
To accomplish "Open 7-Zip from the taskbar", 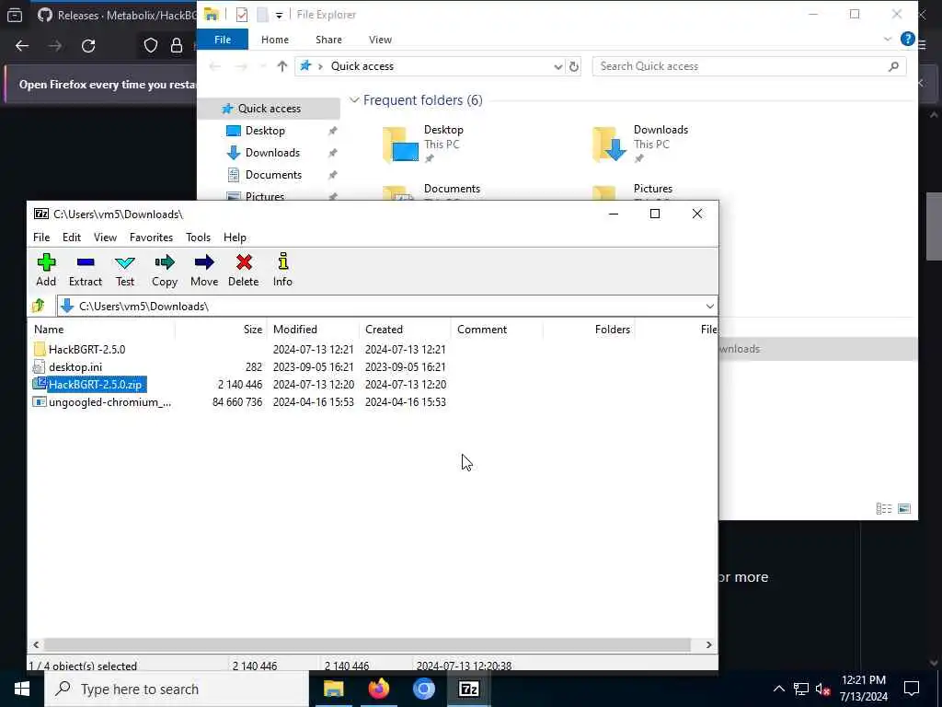I will (x=468, y=689).
